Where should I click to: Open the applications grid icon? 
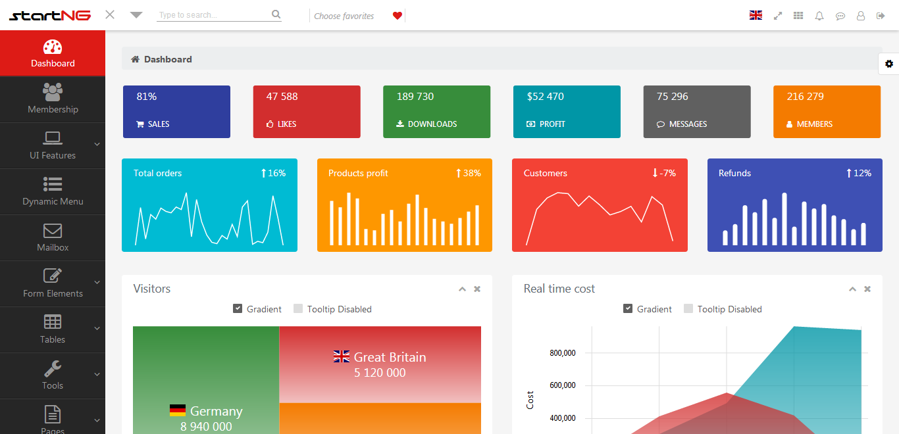pyautogui.click(x=798, y=16)
